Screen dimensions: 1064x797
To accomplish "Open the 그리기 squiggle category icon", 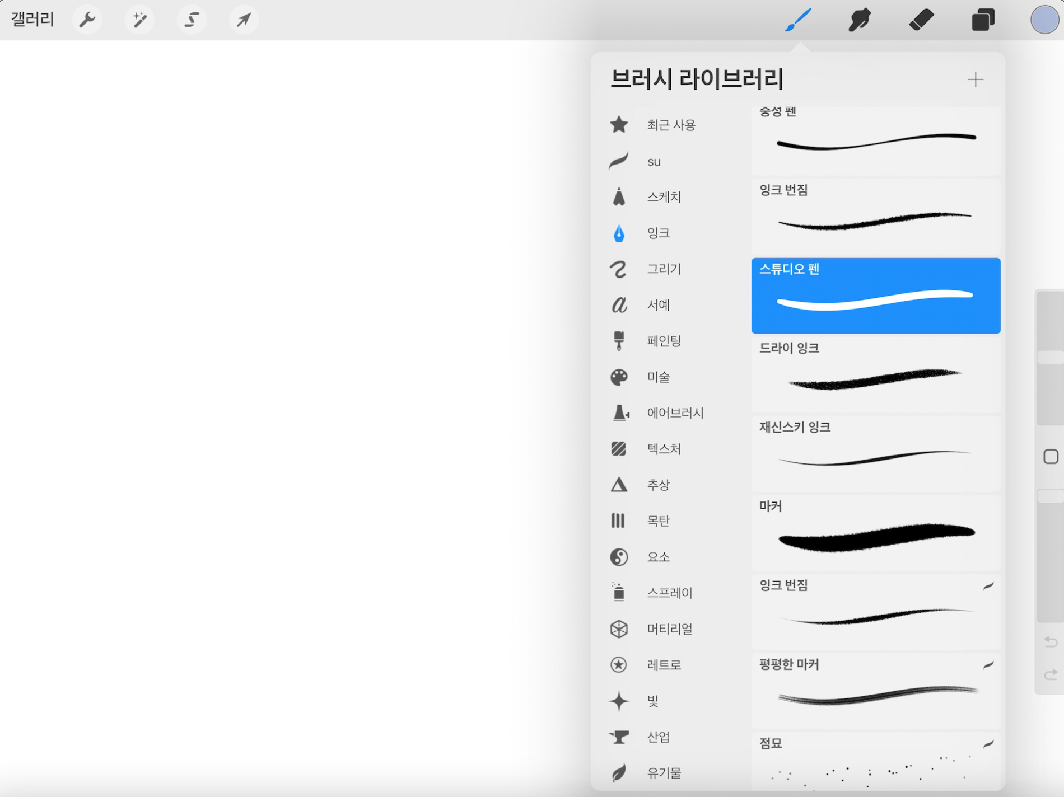I will [x=618, y=269].
